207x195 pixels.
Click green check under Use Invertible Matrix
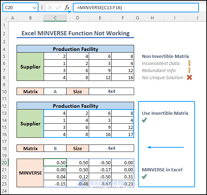tap(144, 120)
